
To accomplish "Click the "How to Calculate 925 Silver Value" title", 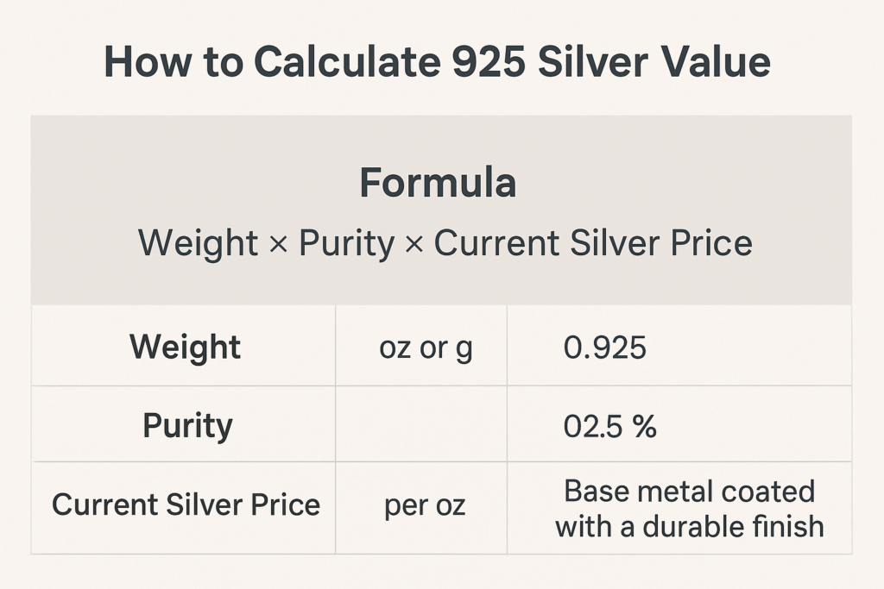I will [x=436, y=63].
